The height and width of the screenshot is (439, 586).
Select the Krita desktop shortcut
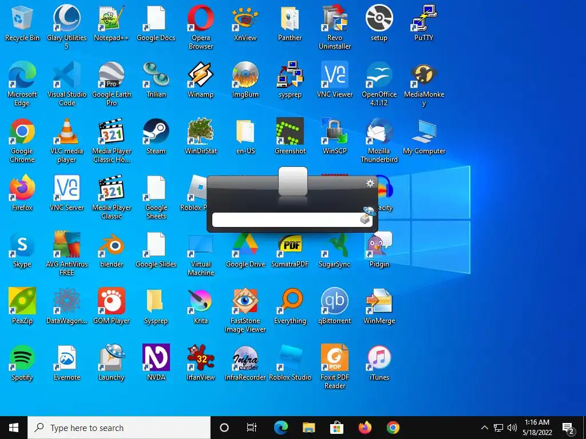point(201,306)
